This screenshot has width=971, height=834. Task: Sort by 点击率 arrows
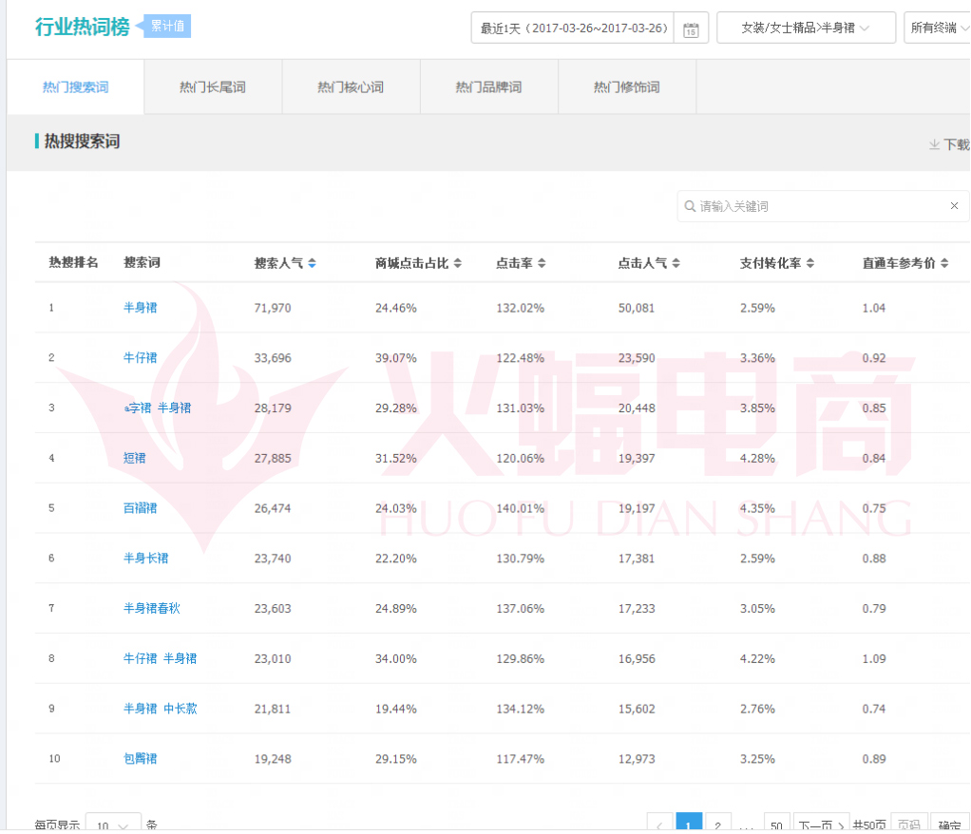point(542,263)
